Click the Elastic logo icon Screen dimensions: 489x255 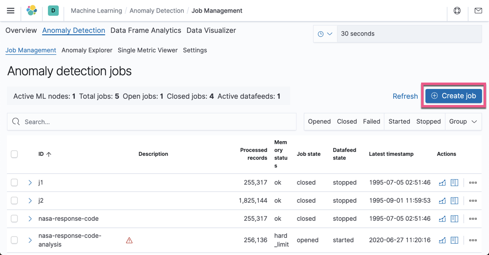32,10
